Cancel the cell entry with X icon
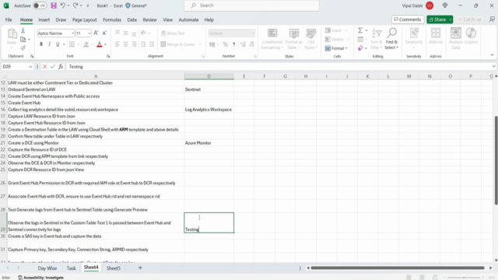Image resolution: width=498 pixels, height=280 pixels. pos(45,67)
